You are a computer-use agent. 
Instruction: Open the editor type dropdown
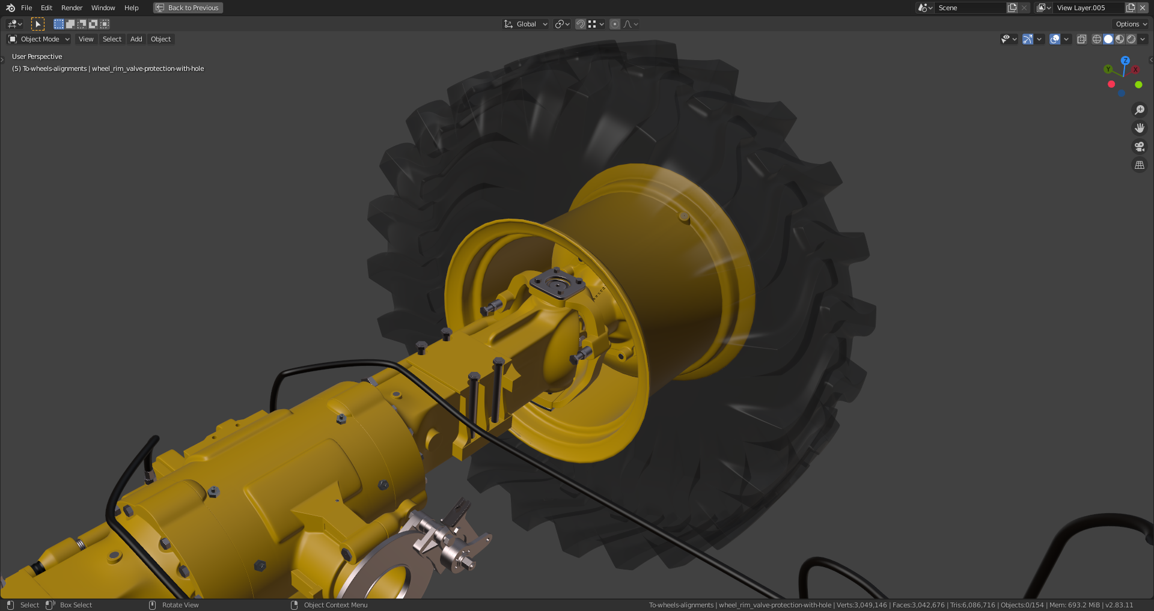[14, 24]
